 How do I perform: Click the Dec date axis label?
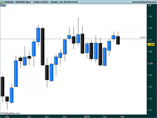pyautogui.click(x=65, y=116)
